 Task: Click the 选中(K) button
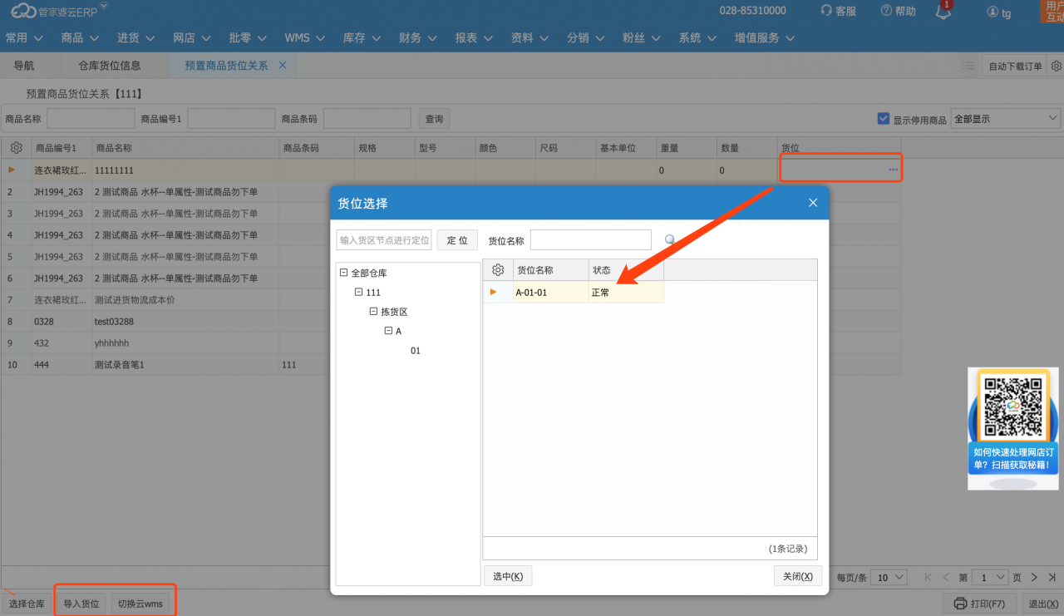point(508,576)
